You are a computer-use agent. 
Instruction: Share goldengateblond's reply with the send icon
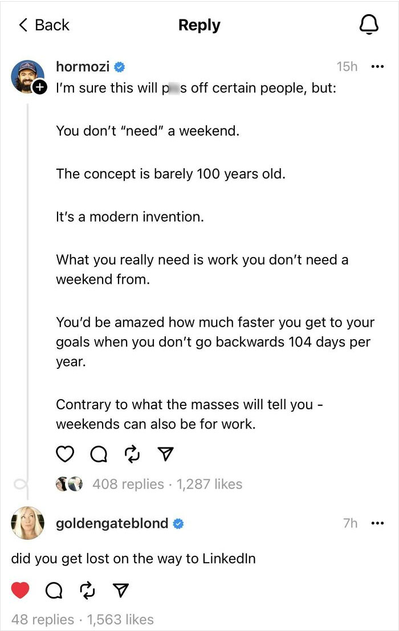tap(120, 590)
